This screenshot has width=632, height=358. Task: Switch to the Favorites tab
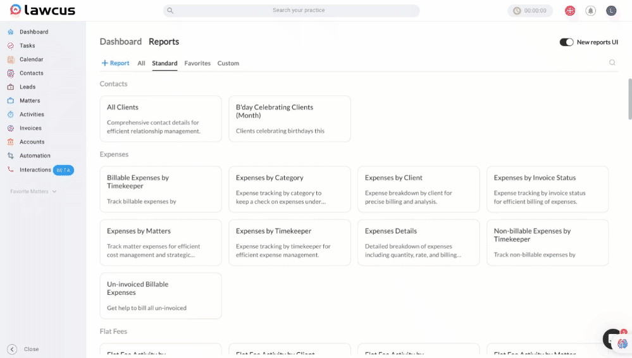197,63
